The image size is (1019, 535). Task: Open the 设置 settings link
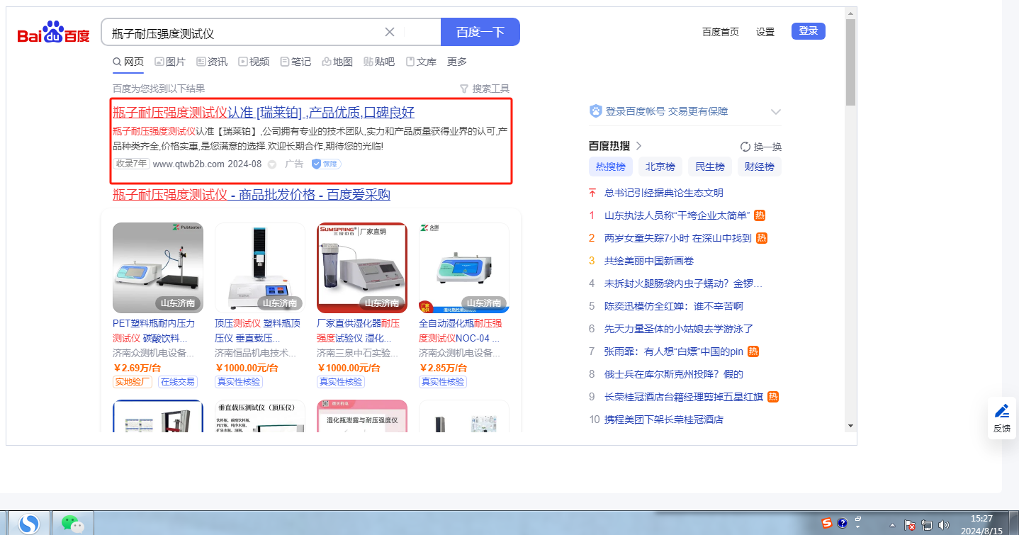coord(765,32)
